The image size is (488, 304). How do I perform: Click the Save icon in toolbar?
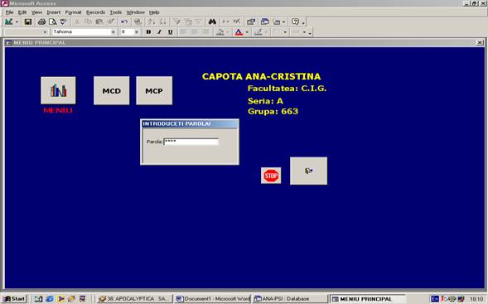coord(28,22)
